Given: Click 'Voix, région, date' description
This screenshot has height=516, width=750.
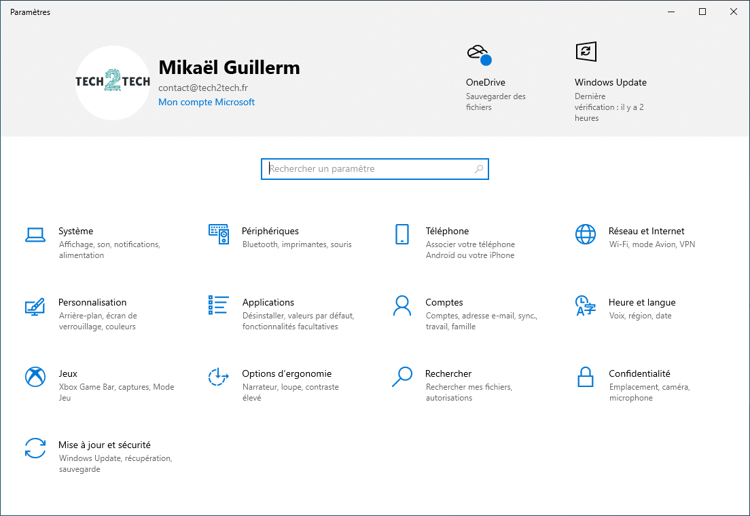Looking at the screenshot, I should [x=640, y=316].
